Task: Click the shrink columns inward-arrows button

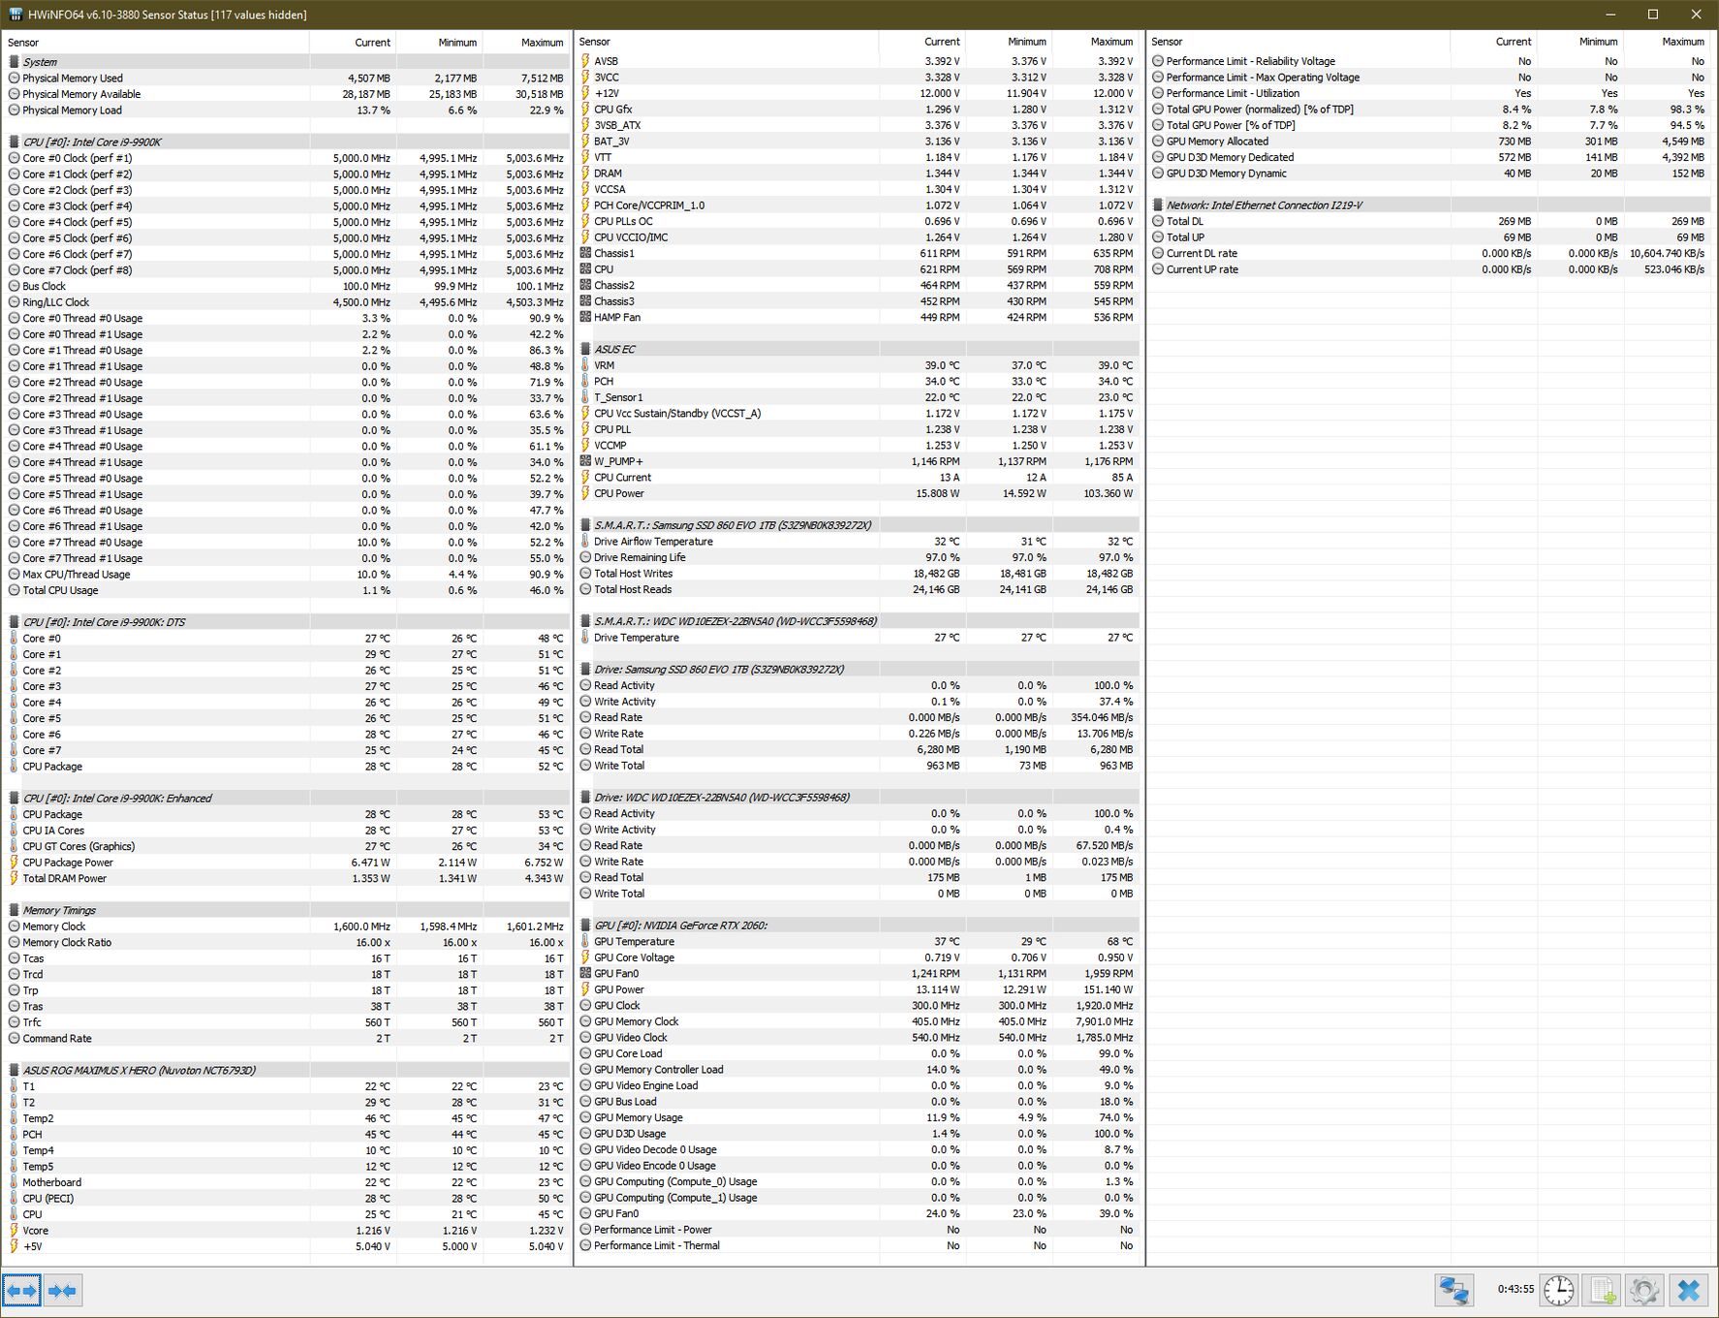Action: [62, 1291]
